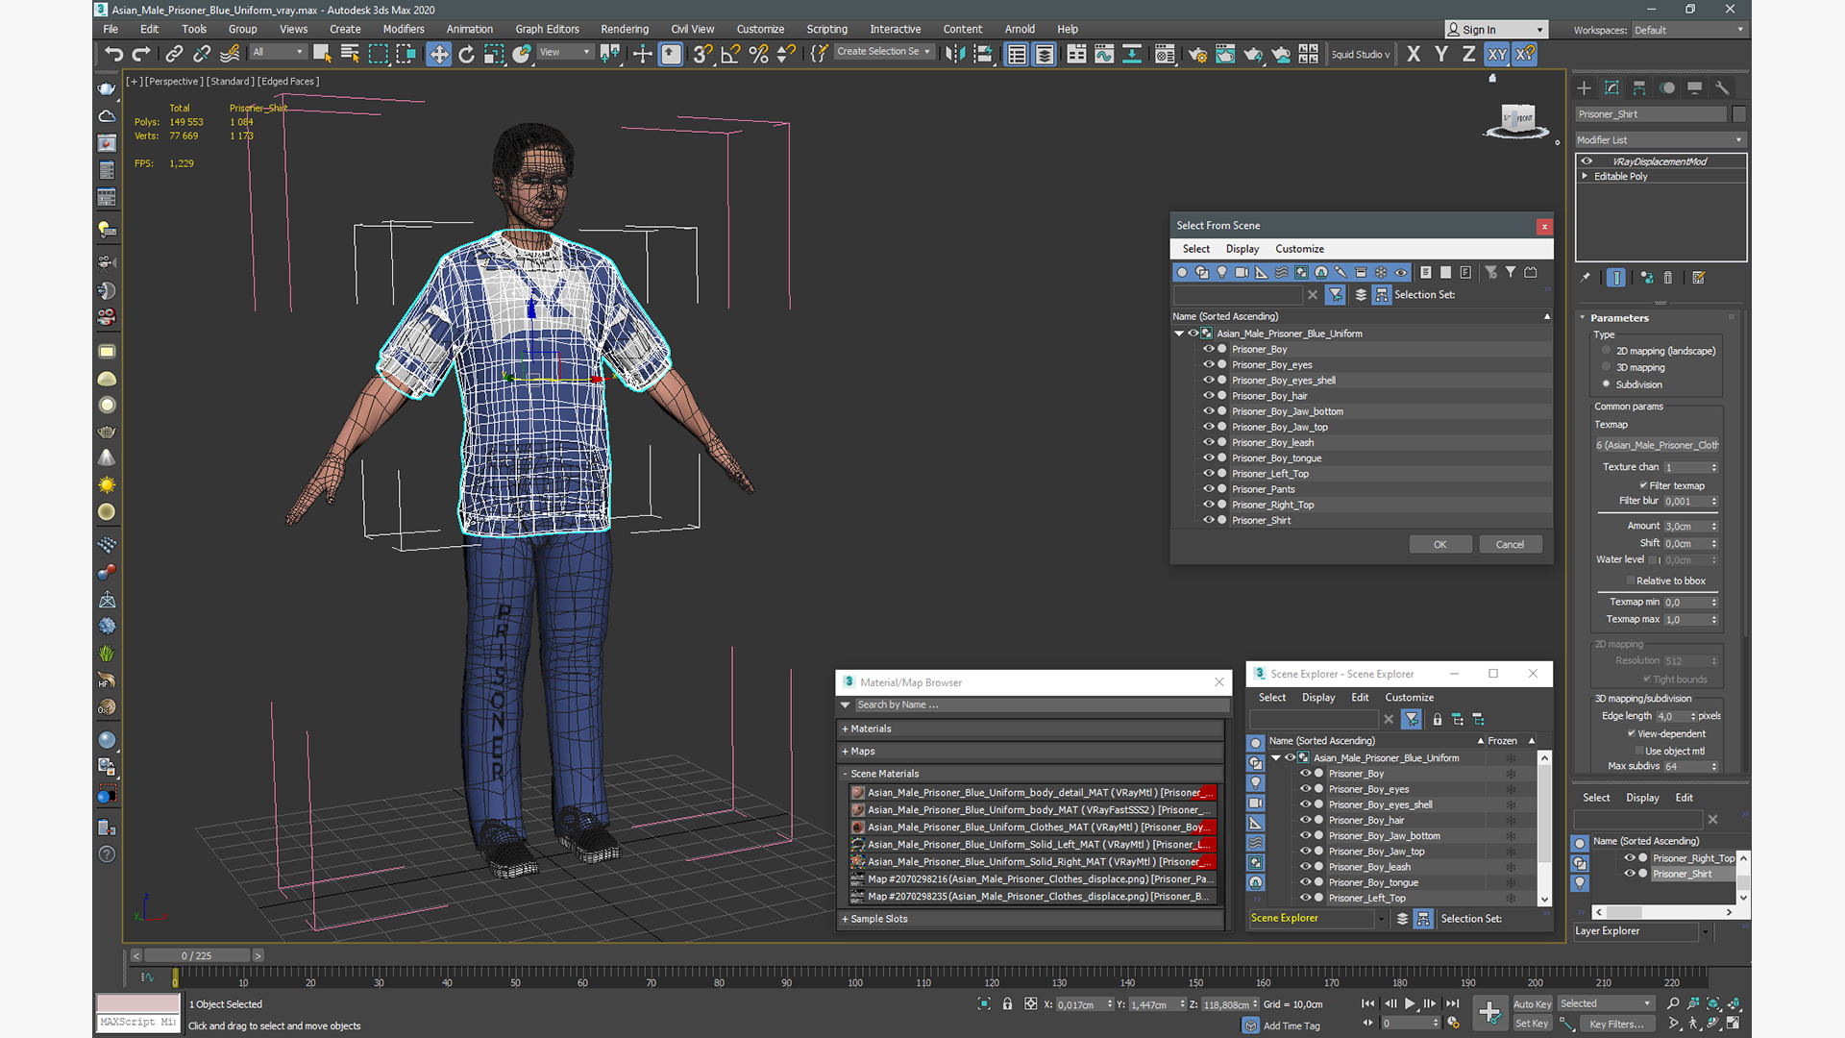Expand the Editable Poly modifier entry
The image size is (1845, 1038).
click(x=1585, y=176)
